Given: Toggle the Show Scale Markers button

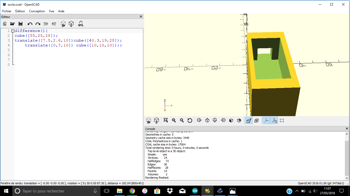Looking at the screenshot, I should 274,120.
